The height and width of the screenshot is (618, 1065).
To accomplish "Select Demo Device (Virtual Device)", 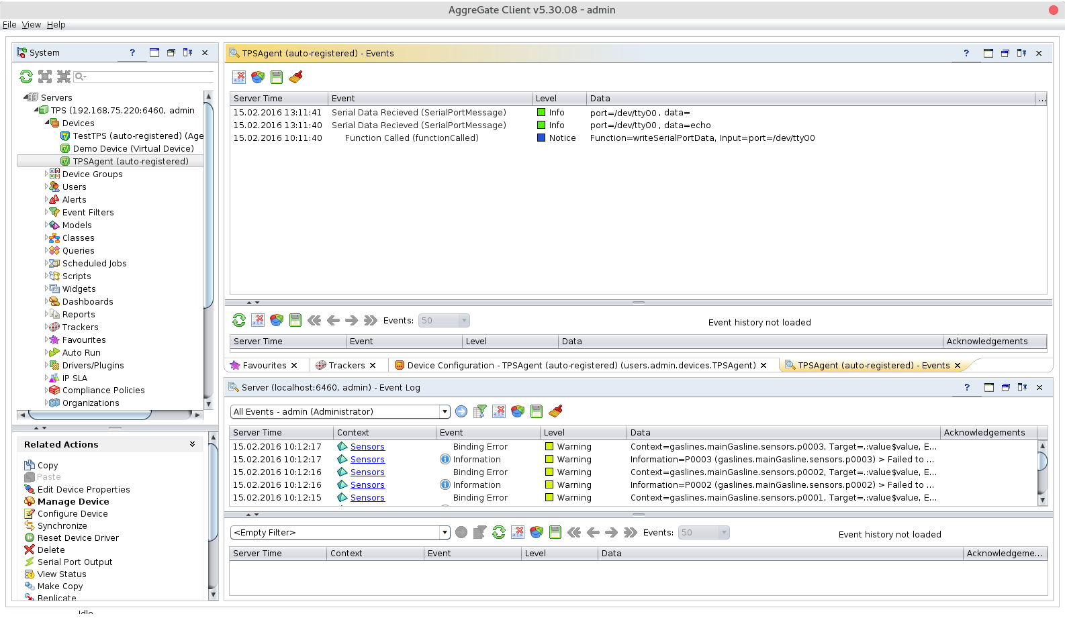I will coord(134,148).
